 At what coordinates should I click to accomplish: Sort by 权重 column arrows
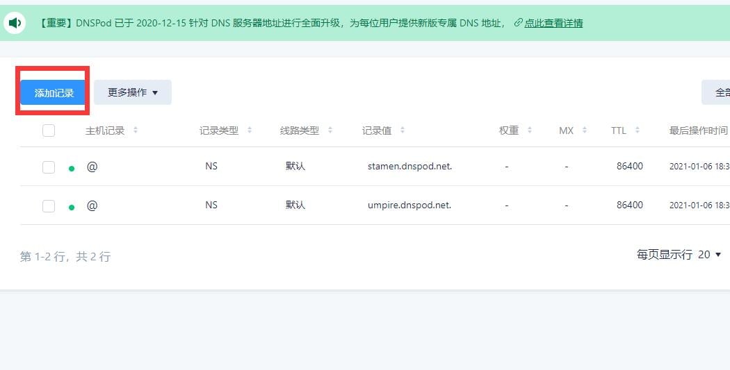pyautogui.click(x=529, y=130)
